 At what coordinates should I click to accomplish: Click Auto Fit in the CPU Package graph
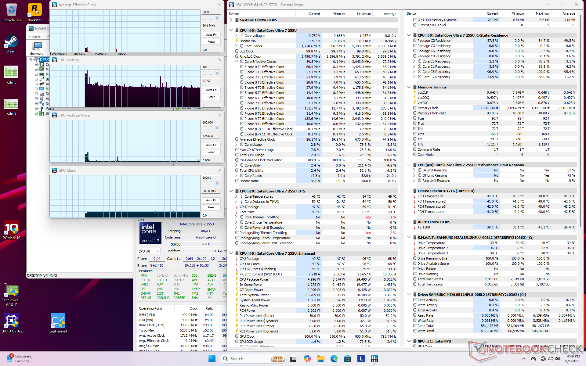pyautogui.click(x=211, y=90)
